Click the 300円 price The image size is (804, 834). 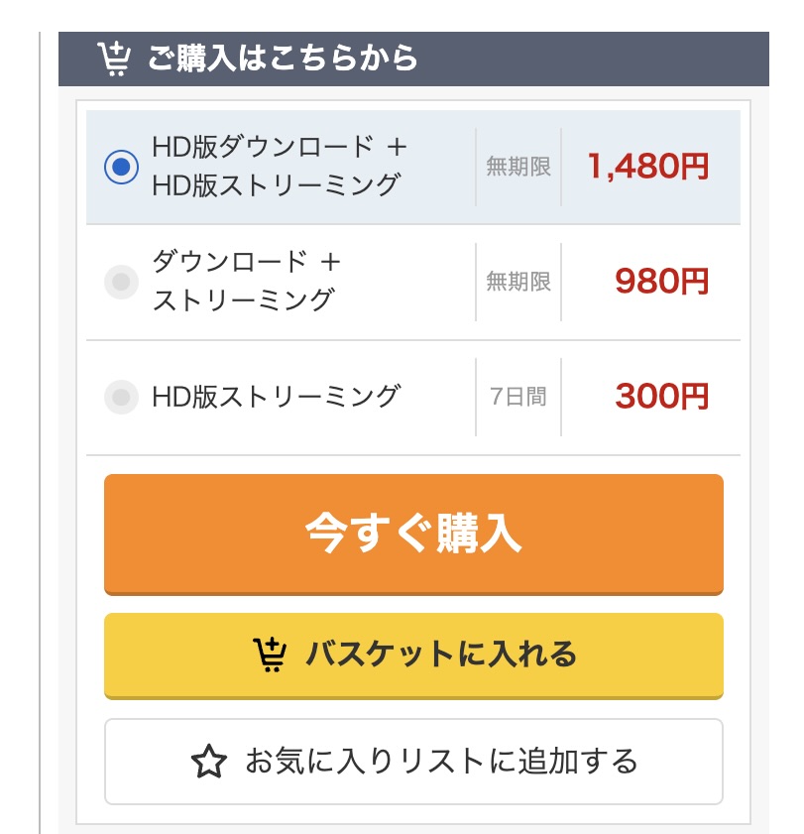point(662,397)
